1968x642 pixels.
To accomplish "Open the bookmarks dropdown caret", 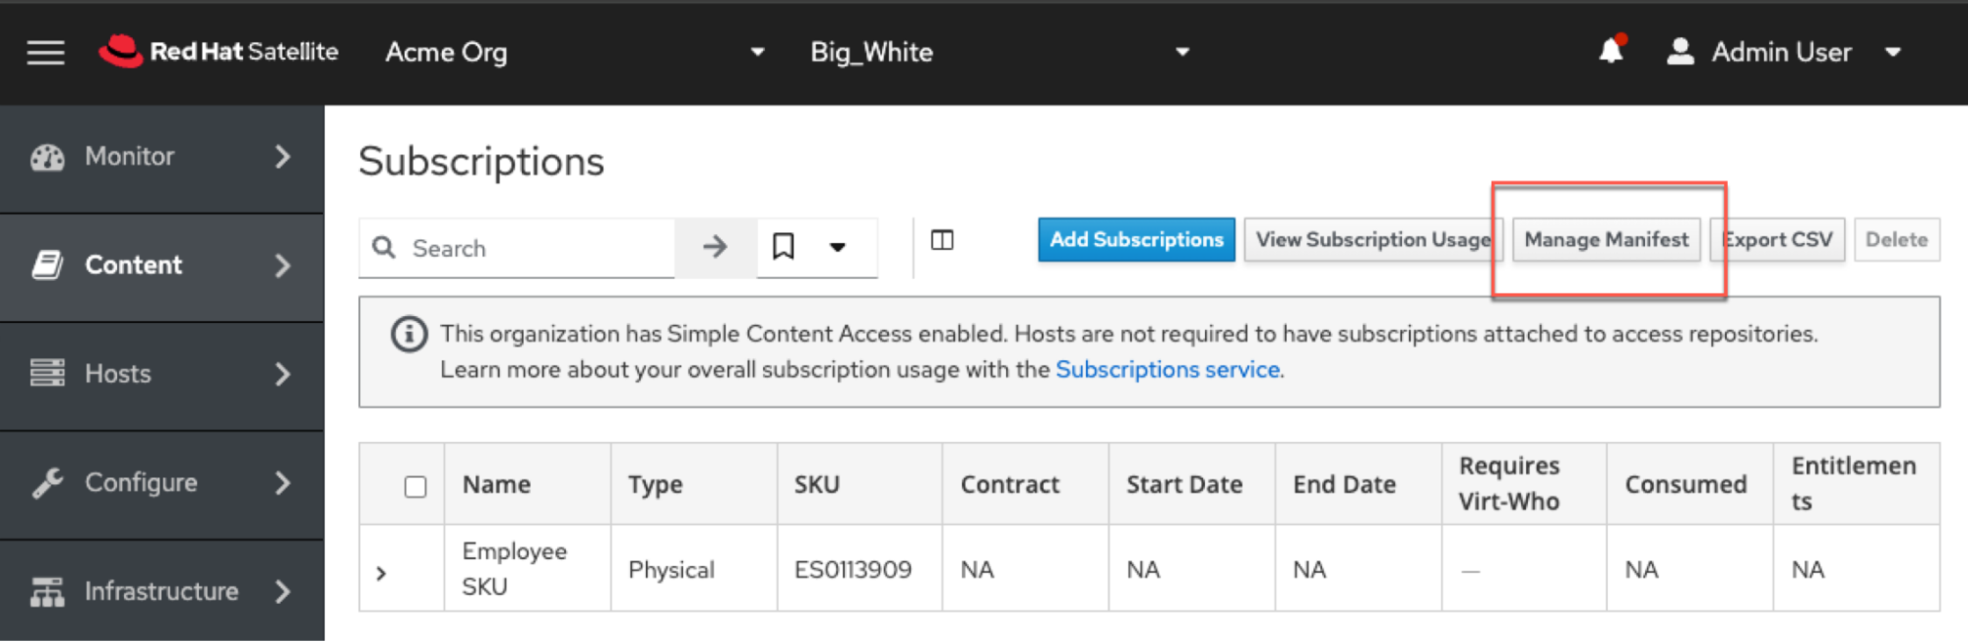I will 838,247.
